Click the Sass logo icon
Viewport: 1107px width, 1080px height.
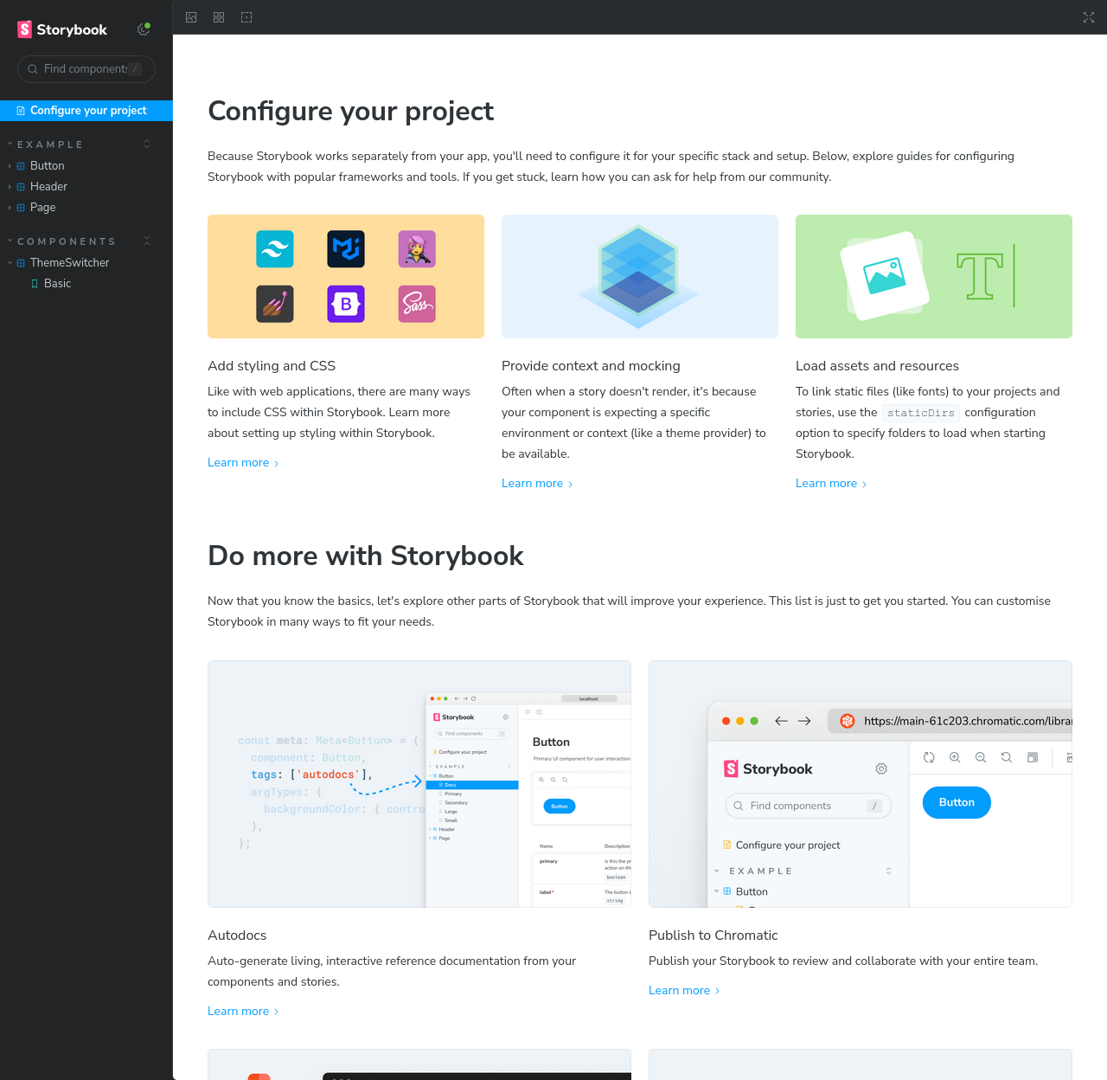tap(417, 304)
